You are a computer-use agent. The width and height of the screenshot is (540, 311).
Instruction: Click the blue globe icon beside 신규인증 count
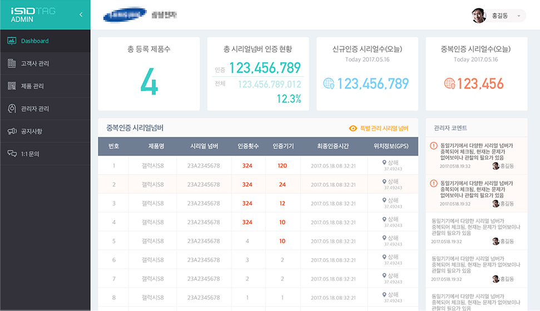[x=329, y=83]
